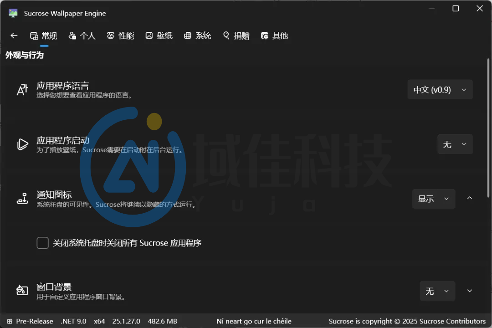Open the 中文 (v0.9) language dropdown

(440, 90)
